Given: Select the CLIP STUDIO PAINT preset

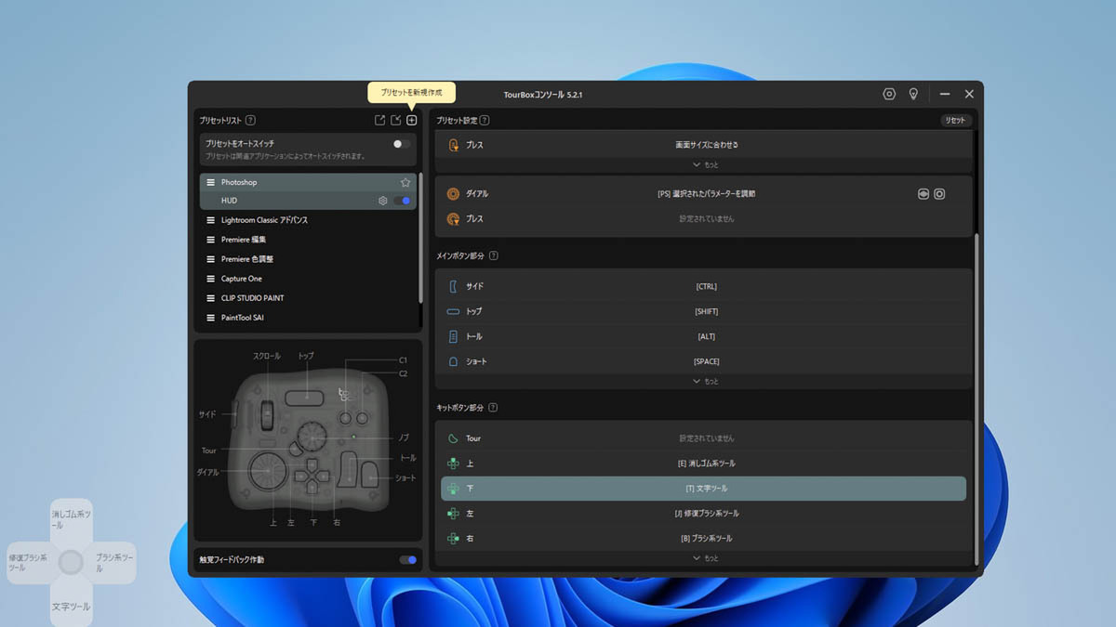Looking at the screenshot, I should click(252, 298).
